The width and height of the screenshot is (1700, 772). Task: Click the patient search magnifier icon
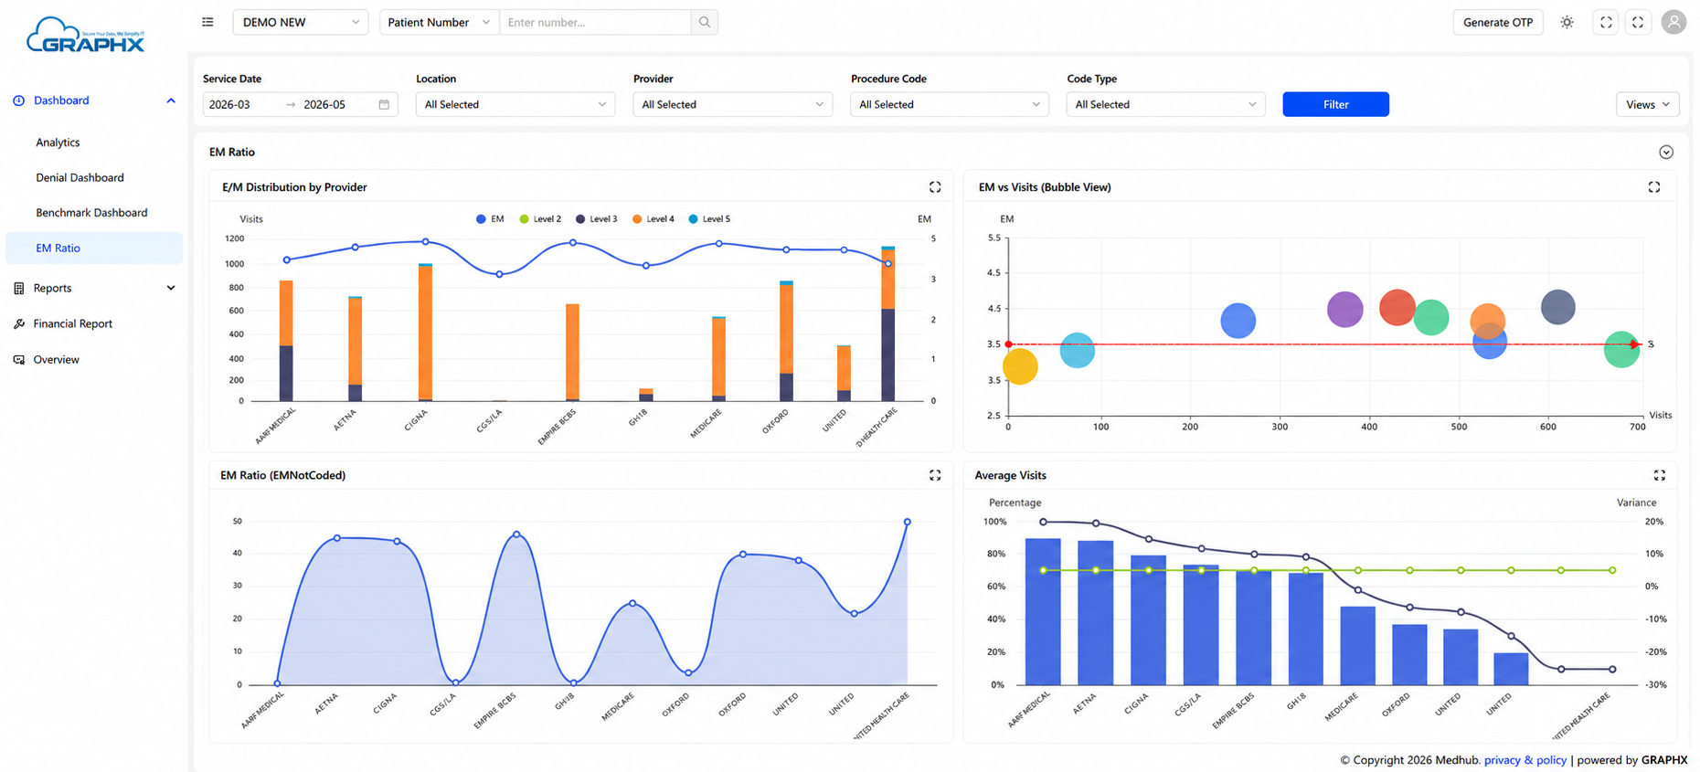click(704, 22)
